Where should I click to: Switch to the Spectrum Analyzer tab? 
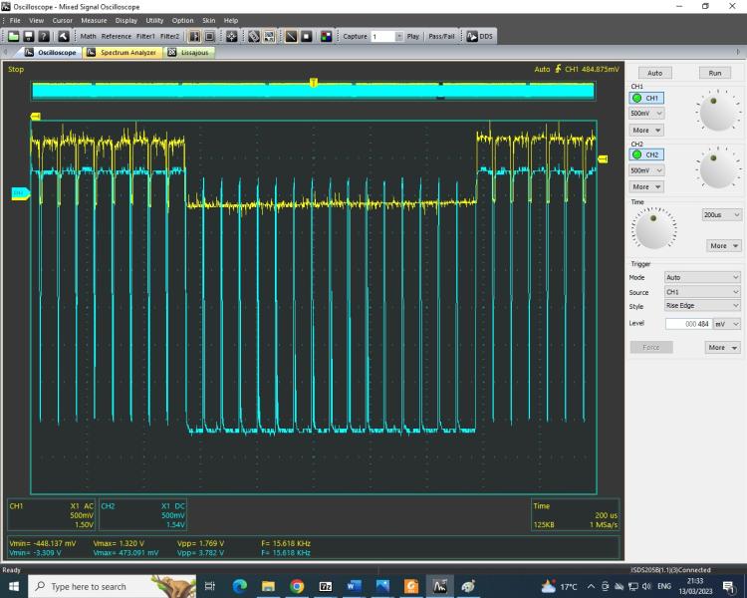123,52
